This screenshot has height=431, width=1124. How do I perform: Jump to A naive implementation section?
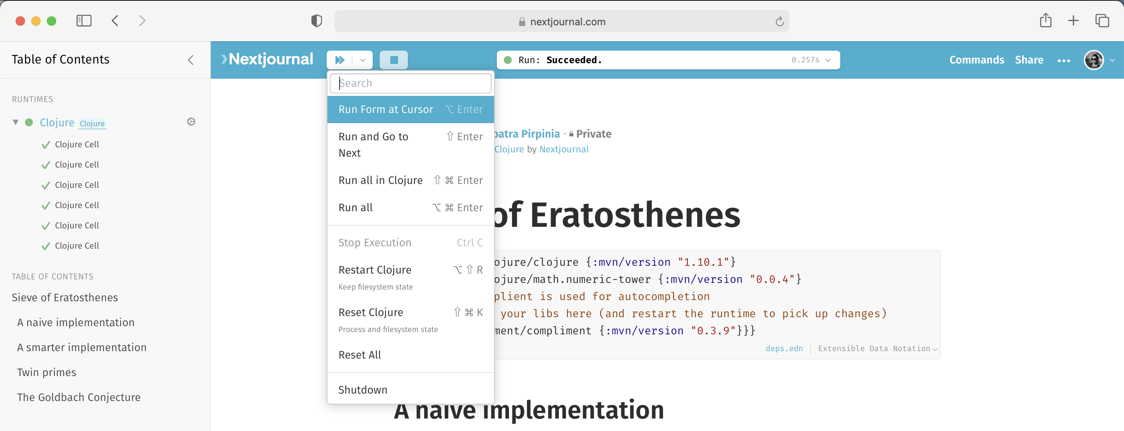coord(75,323)
